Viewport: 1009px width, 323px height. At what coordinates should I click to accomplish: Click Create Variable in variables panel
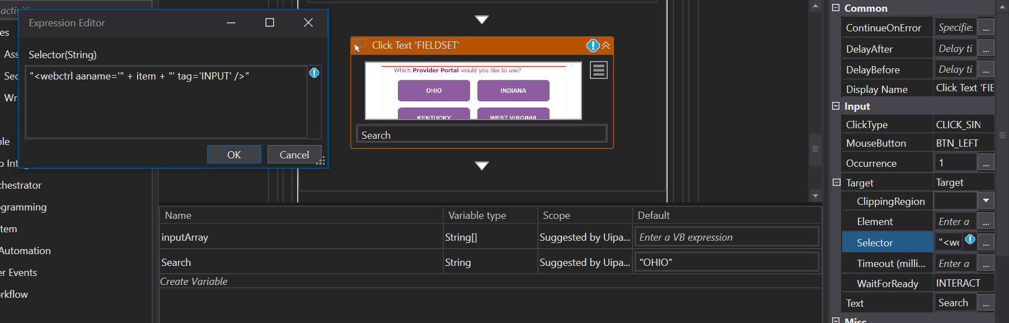(194, 282)
